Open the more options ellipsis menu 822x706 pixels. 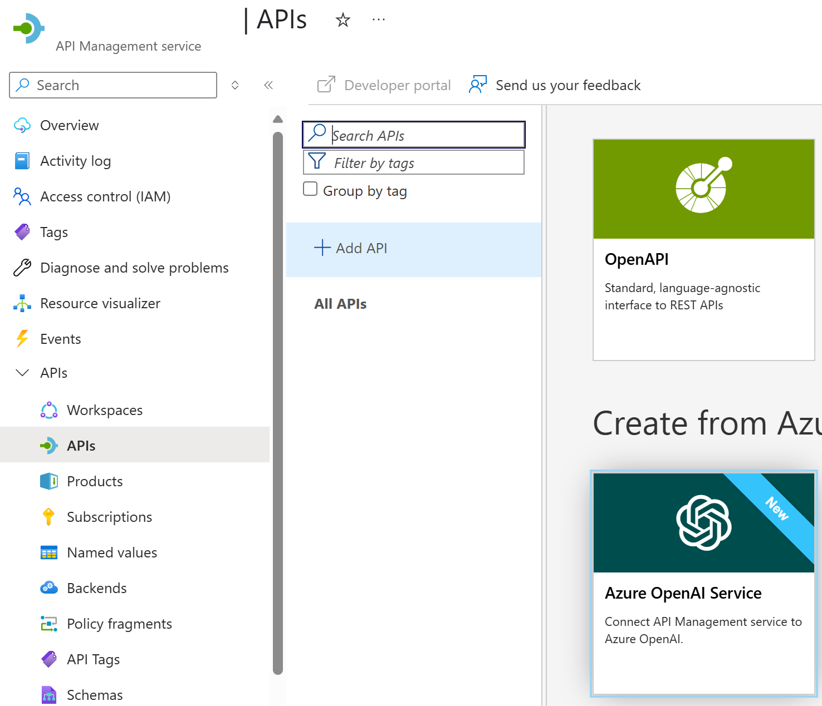[379, 20]
